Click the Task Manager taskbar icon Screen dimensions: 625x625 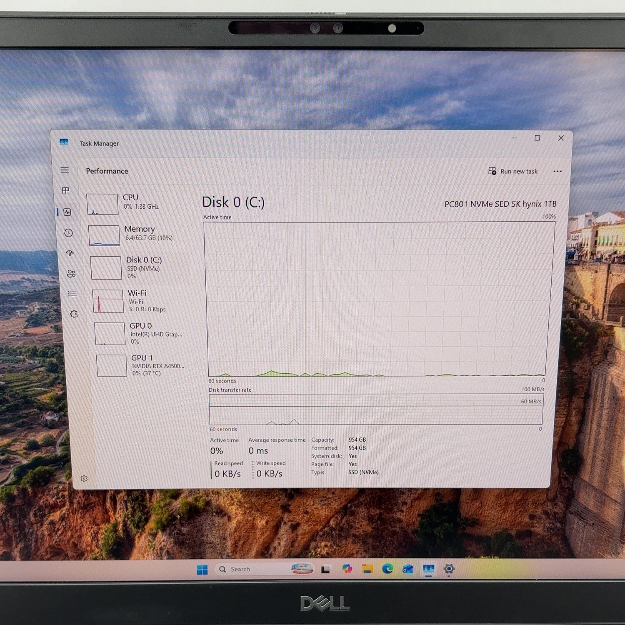[428, 569]
